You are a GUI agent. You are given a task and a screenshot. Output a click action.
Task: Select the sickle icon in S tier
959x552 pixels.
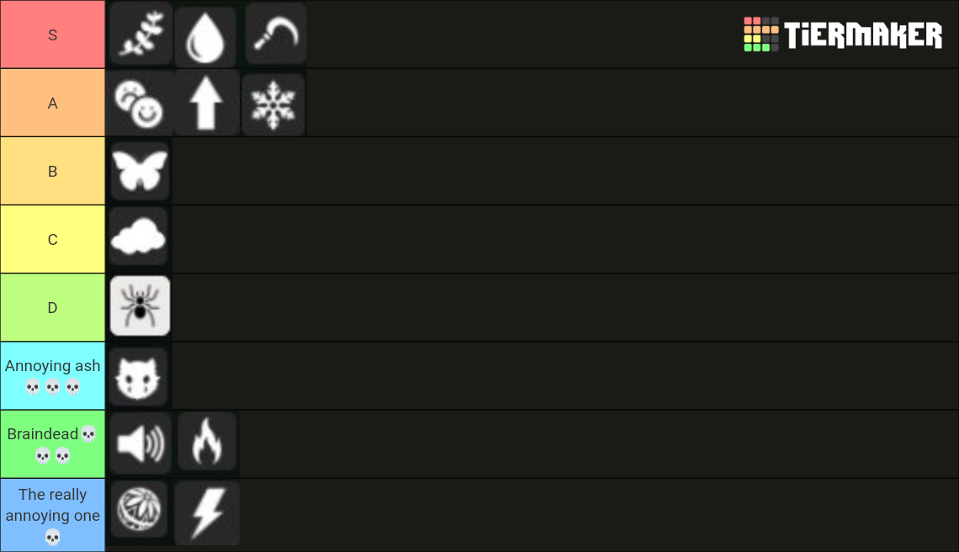click(x=273, y=34)
